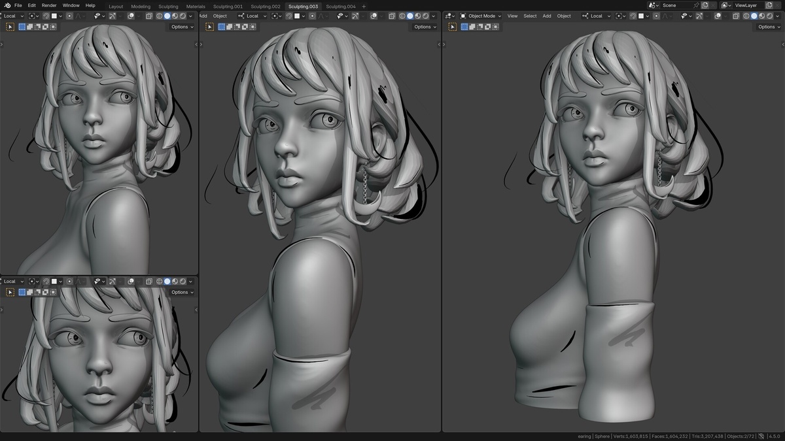This screenshot has width=785, height=441.
Task: Open Local orientation dropdown in top-left viewport
Action: point(12,16)
